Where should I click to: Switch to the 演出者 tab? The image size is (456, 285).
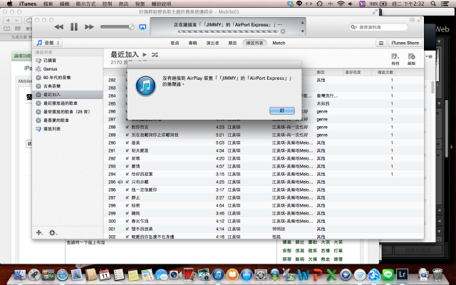(212, 43)
